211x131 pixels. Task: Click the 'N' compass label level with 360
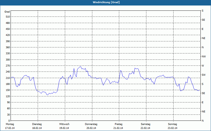[x=203, y=47]
